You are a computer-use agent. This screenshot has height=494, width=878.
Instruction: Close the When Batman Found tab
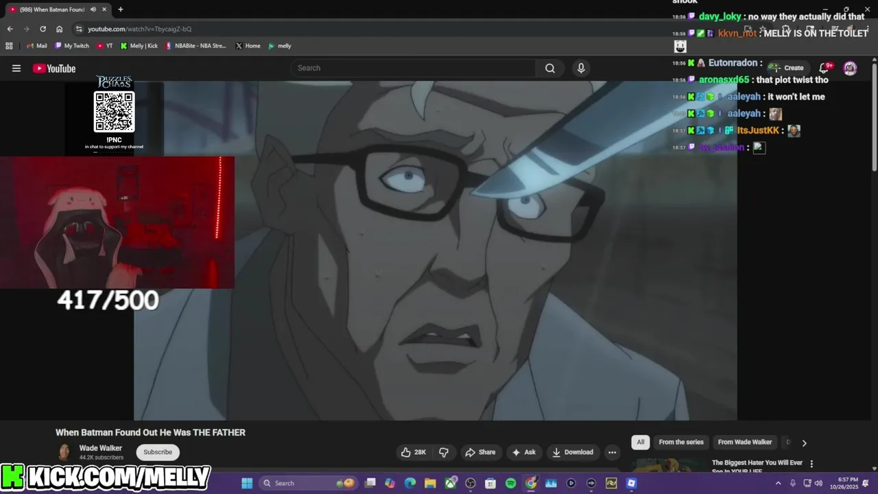tap(104, 10)
